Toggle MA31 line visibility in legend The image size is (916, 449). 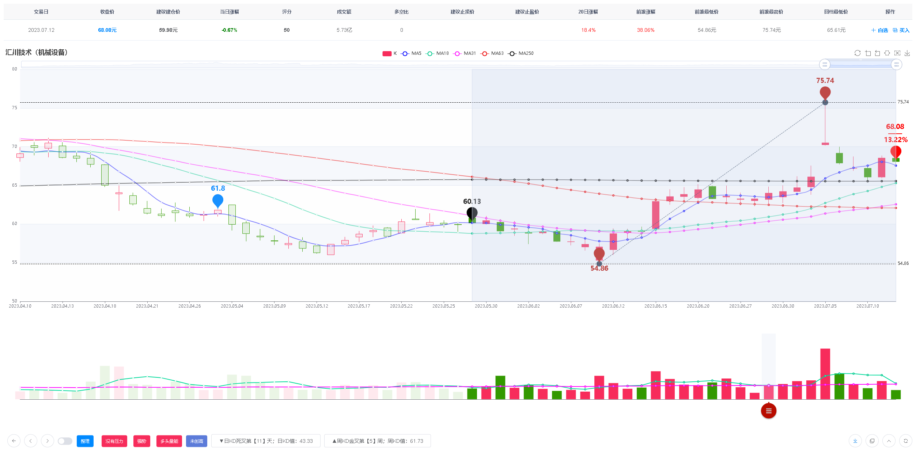(465, 53)
